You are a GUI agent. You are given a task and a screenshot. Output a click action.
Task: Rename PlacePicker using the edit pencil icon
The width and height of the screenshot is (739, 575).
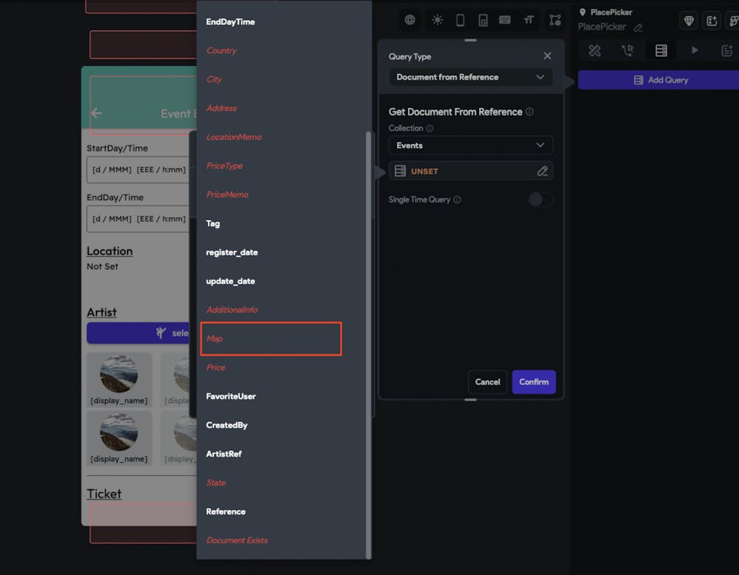[638, 27]
